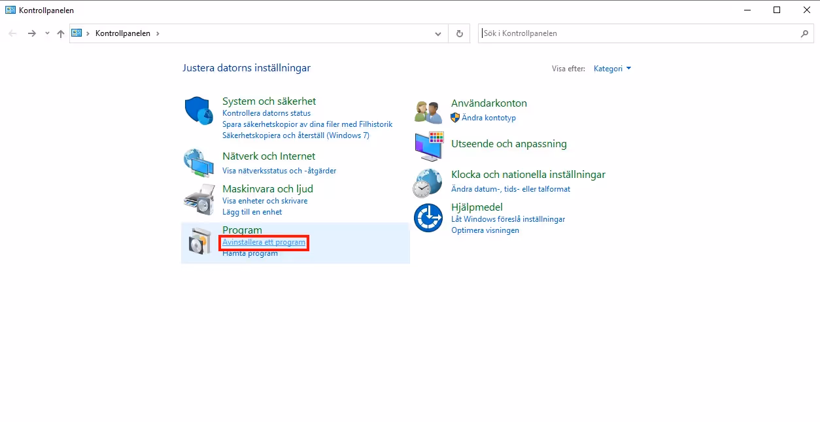Open the Klocka globe and clock icon
Image resolution: width=820 pixels, height=422 pixels.
click(x=428, y=183)
